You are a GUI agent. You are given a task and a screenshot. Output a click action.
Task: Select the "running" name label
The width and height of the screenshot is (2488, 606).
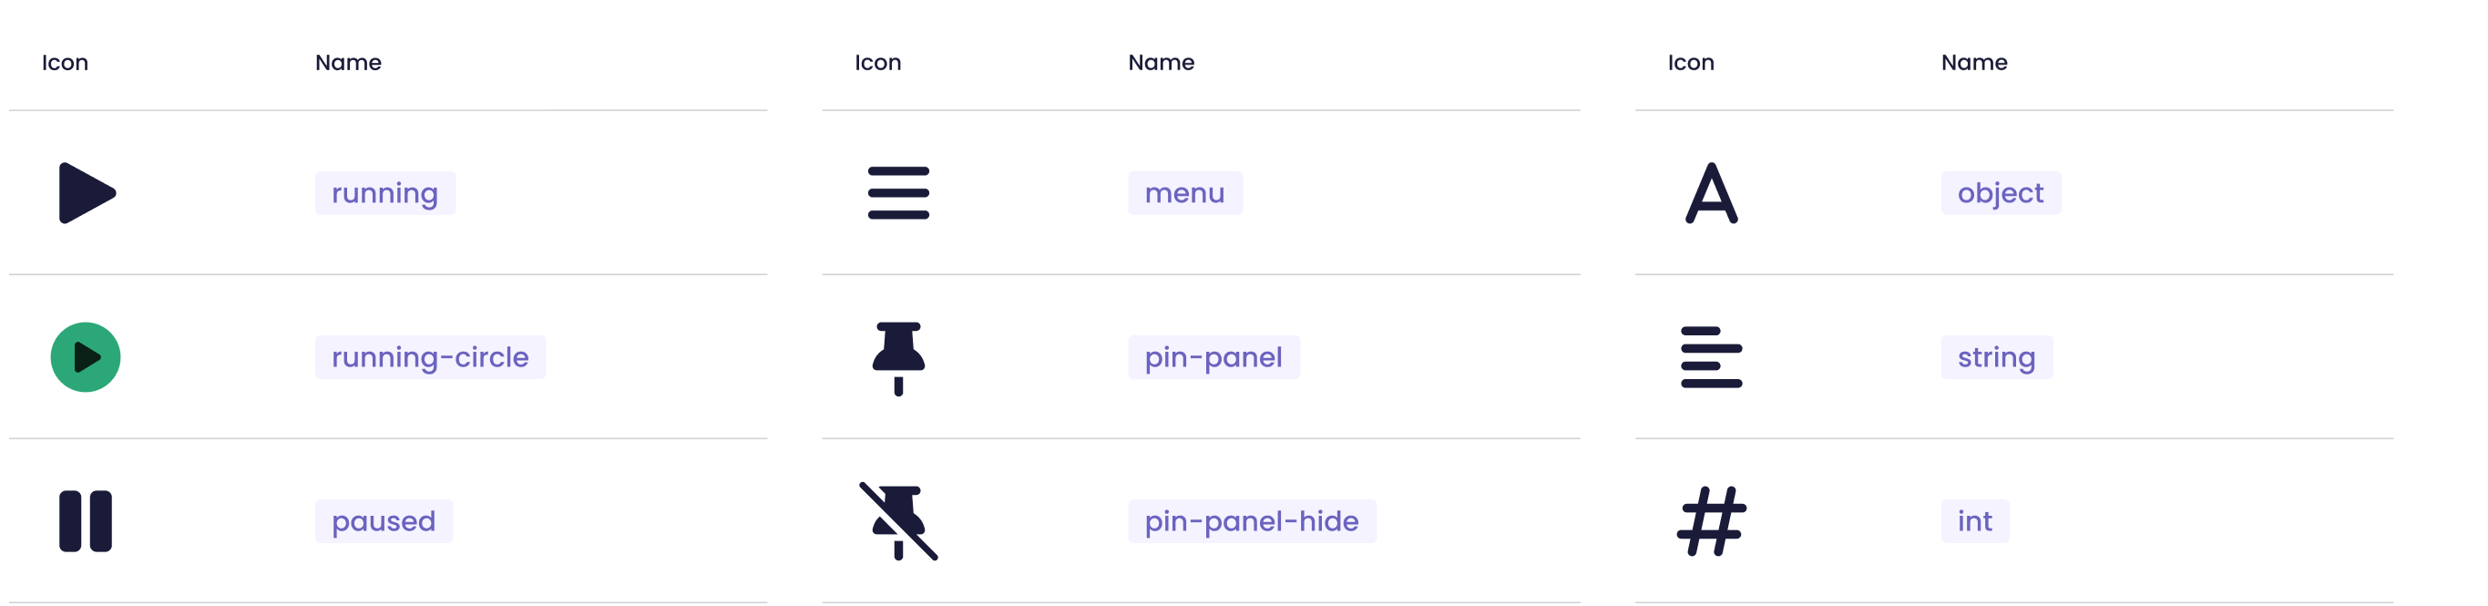(384, 193)
